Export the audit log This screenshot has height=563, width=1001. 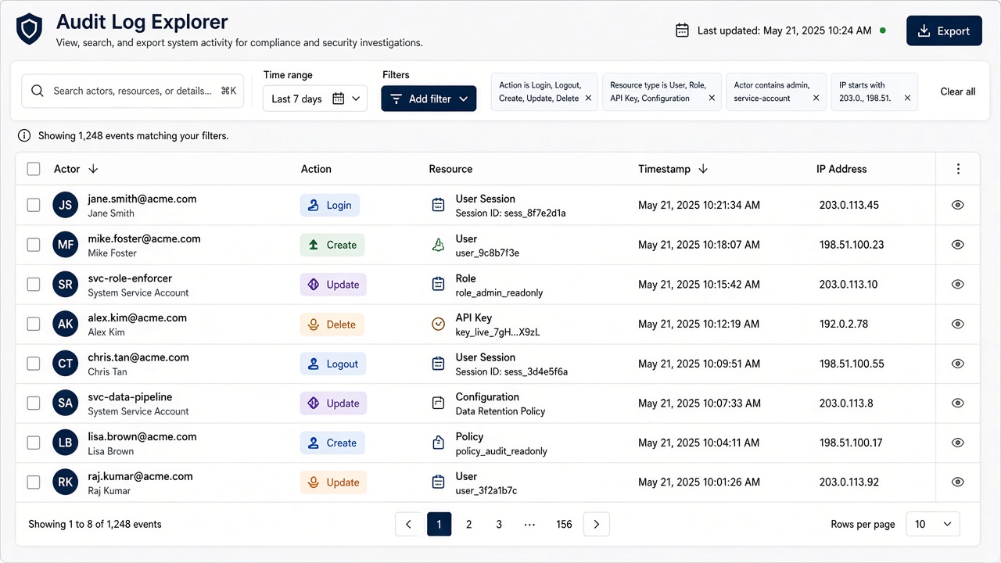pyautogui.click(x=944, y=30)
